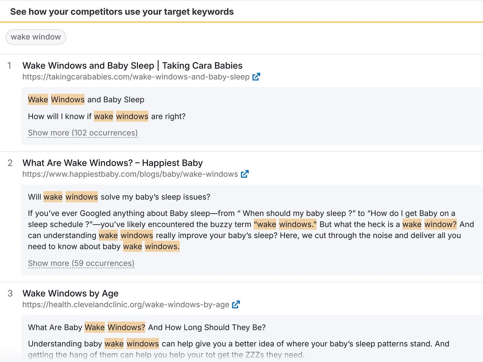Click title 'What Are Wake Windows? – Happiest Baby'
This screenshot has height=362, width=483.
[113, 163]
